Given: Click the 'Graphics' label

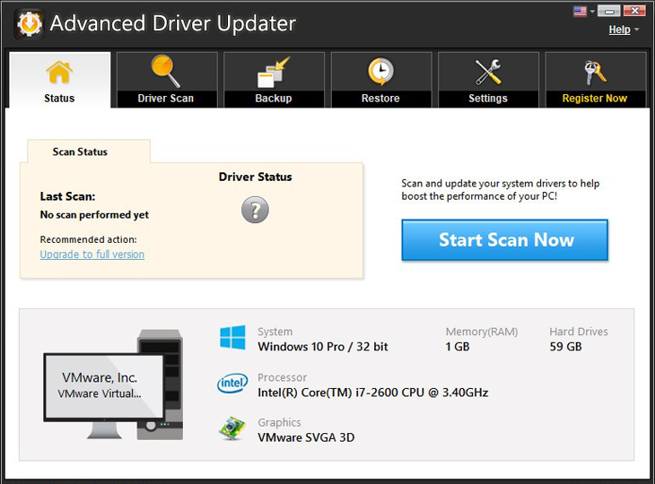Looking at the screenshot, I should pyautogui.click(x=279, y=423).
